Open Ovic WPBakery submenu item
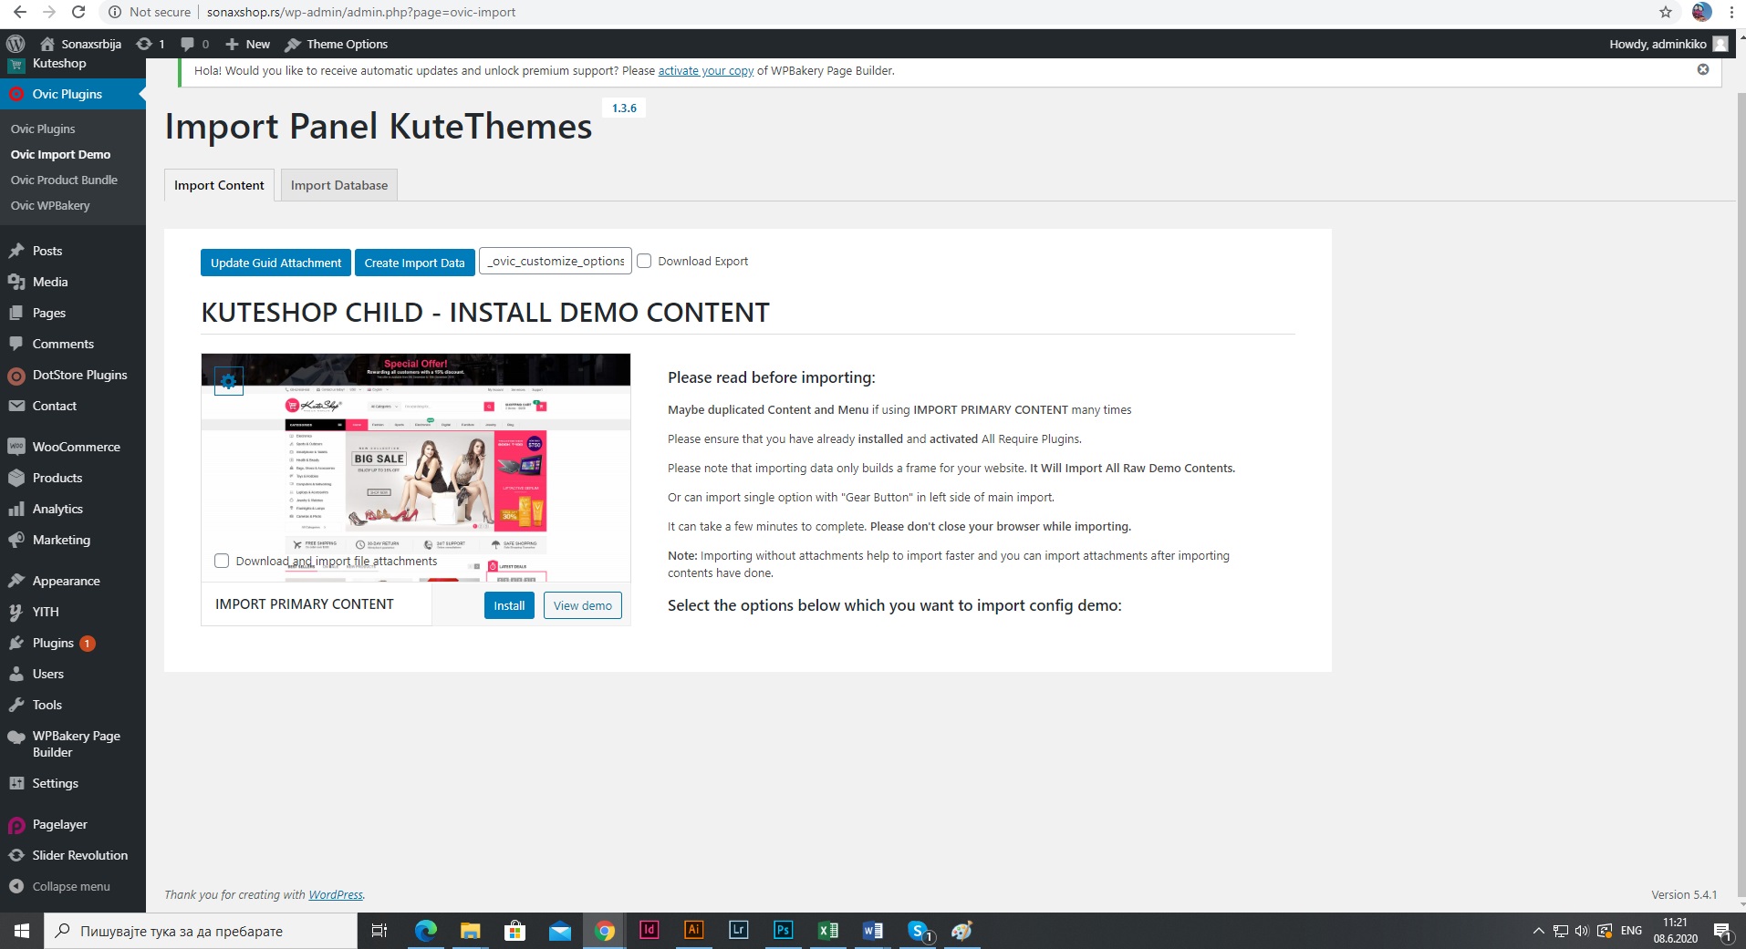This screenshot has height=949, width=1746. pos(50,205)
